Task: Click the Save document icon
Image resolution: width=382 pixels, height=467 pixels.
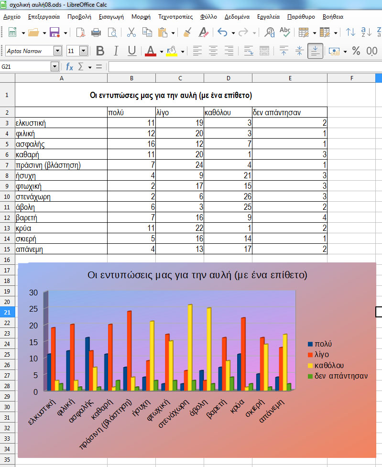Action: click(55, 33)
